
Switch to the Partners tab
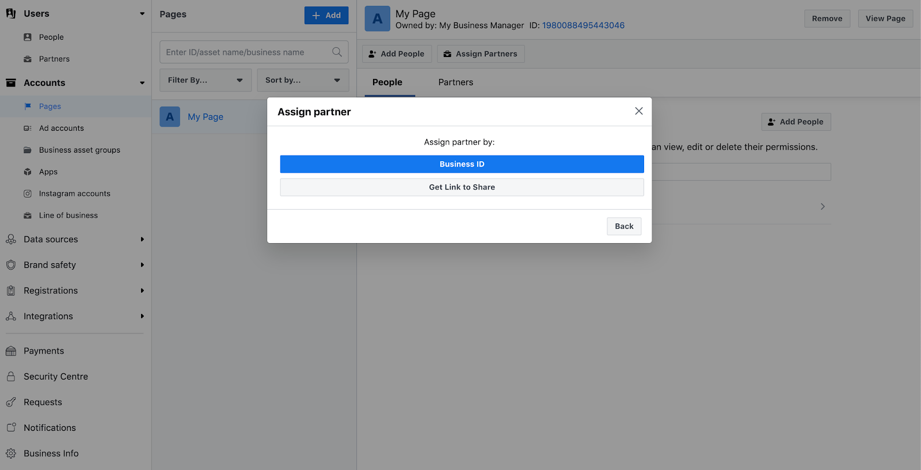click(x=456, y=82)
